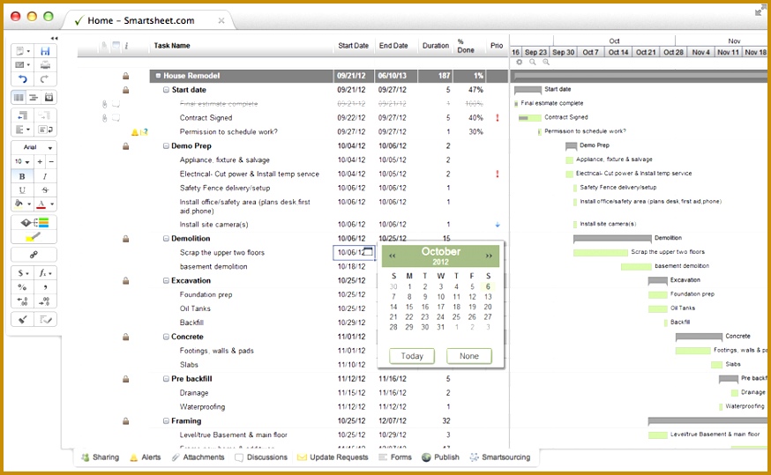Increase font size with plus button
The width and height of the screenshot is (771, 475).
[40, 161]
